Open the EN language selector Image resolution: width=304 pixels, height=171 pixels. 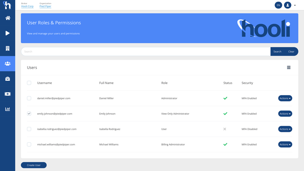[x=278, y=5]
